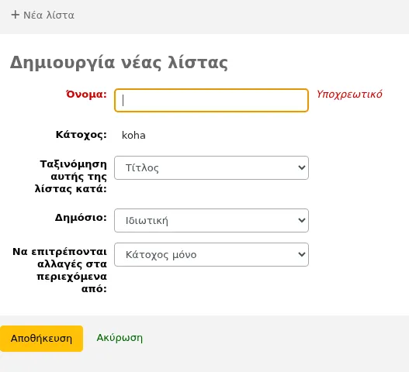Click the Ταξινόμηση αυτής της λίστας κατά label

71,177
